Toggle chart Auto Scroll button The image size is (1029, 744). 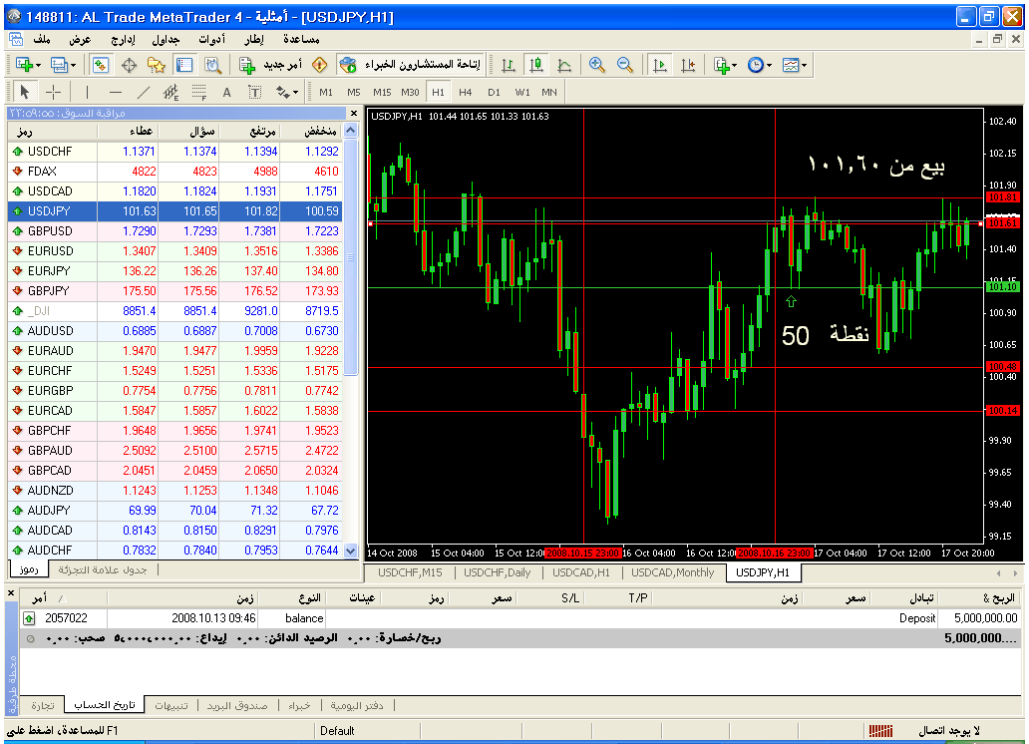(x=659, y=65)
